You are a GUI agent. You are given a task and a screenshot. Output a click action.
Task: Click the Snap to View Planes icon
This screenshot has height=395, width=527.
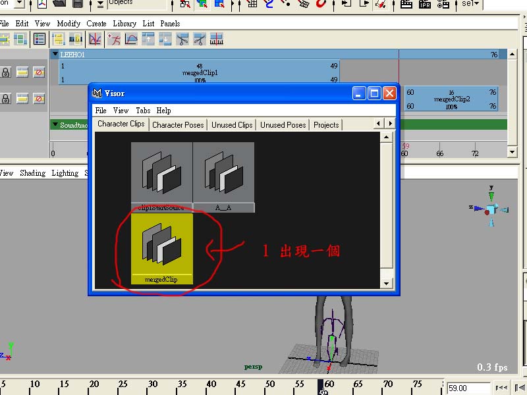[x=304, y=4]
